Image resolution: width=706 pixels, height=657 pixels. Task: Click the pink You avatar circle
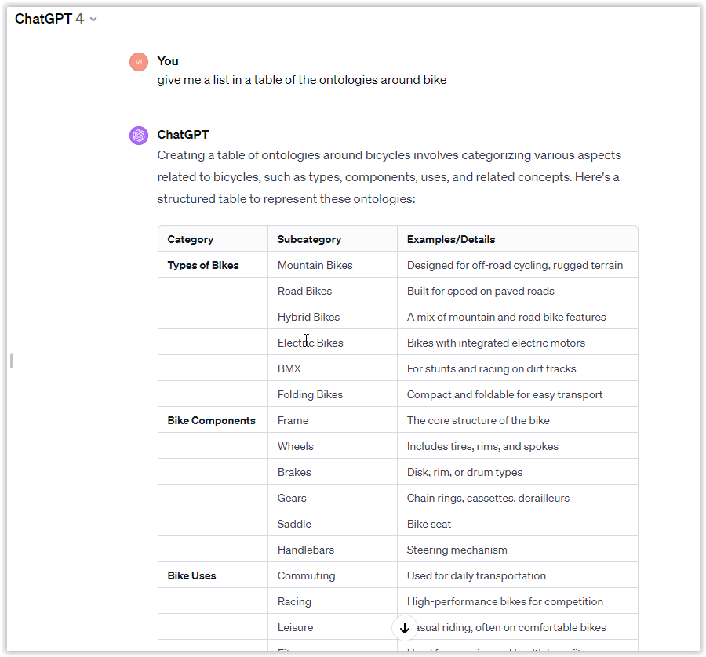click(x=138, y=61)
